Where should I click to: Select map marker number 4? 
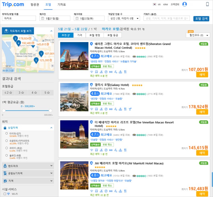18,43
